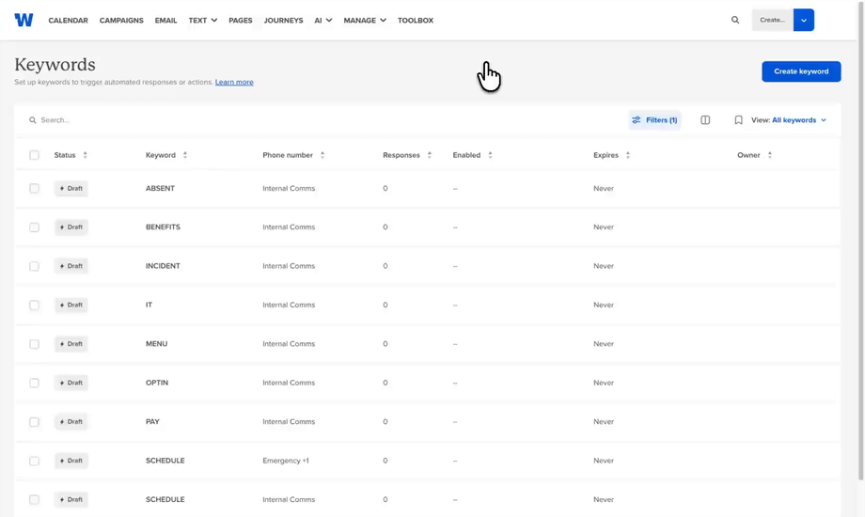Expand the AI menu dropdown
This screenshot has height=517, width=865.
(323, 21)
